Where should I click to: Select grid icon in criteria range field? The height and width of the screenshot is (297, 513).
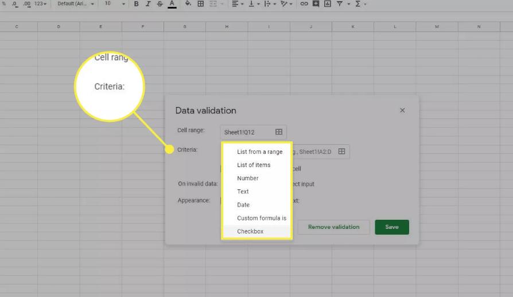point(341,152)
